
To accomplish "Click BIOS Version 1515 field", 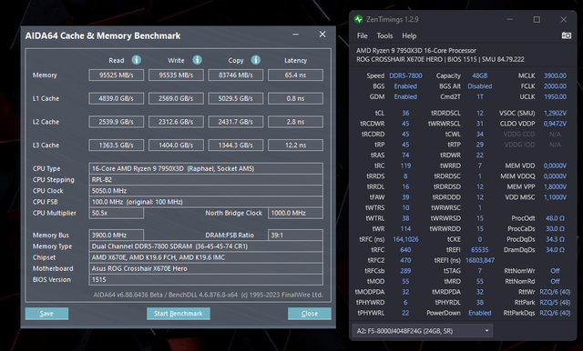I will pos(206,279).
